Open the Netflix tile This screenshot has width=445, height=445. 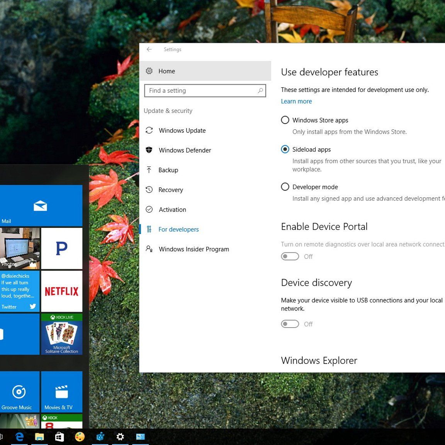click(x=62, y=291)
